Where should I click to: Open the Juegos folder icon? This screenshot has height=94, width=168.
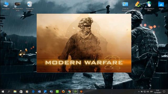click(x=161, y=5)
